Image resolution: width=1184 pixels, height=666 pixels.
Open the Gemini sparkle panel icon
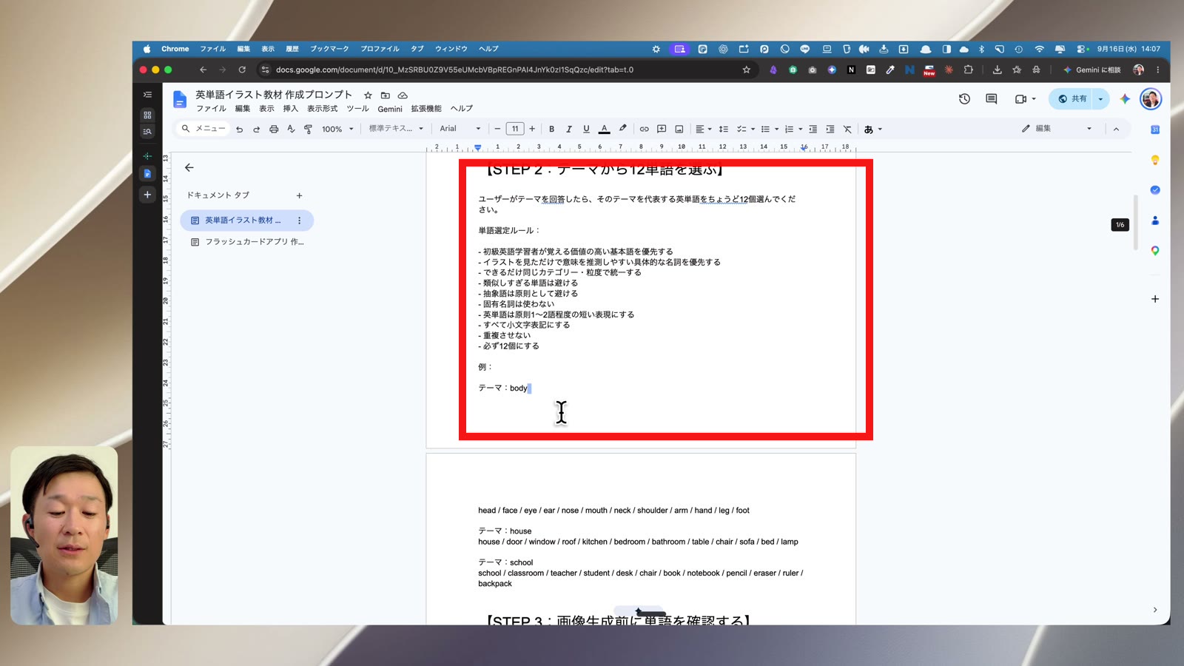pyautogui.click(x=1125, y=98)
